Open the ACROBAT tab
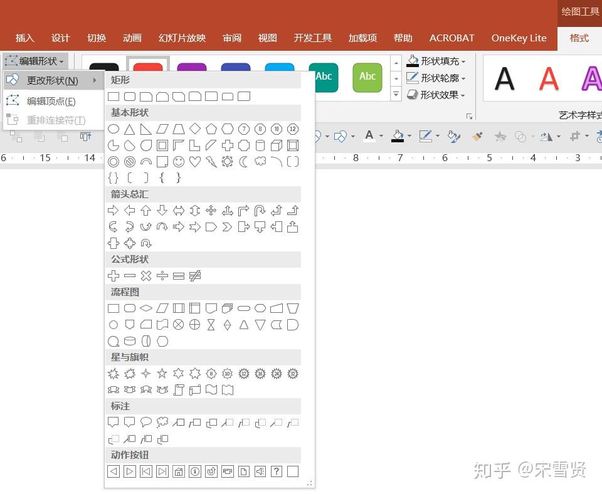 point(451,38)
